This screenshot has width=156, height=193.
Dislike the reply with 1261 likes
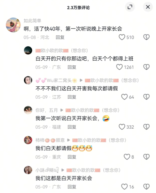pos(146,67)
